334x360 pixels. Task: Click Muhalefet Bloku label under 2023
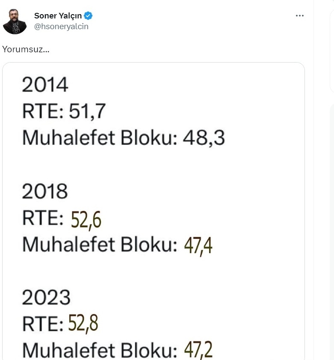click(x=100, y=350)
